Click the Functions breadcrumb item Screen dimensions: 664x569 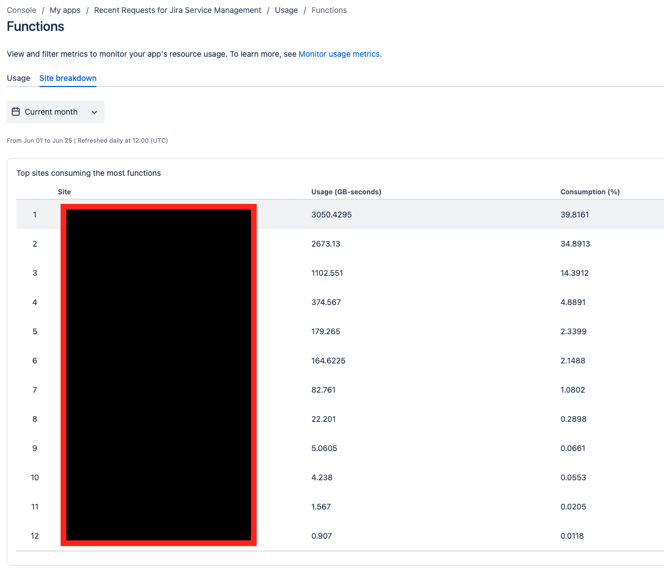[x=329, y=10]
